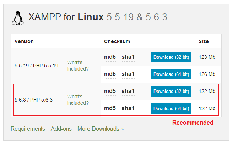Open sha1 checksum for 5.6.3 32 bit

click(x=128, y=91)
